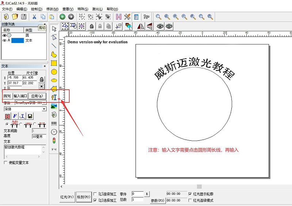Click the blue pen color swatch for text object
The height and width of the screenshot is (206, 292).
(x=18, y=40)
